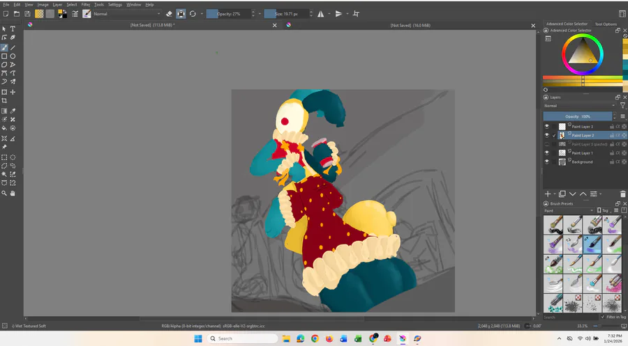628x346 pixels.
Task: Open the layer filter funnel menu
Action: [x=623, y=106]
